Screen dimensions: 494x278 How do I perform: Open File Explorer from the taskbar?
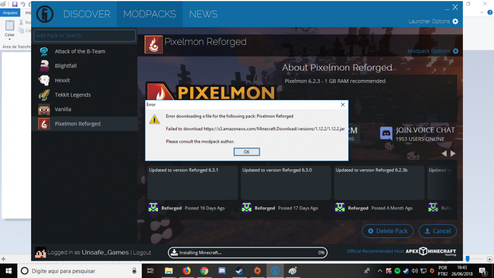(x=169, y=271)
